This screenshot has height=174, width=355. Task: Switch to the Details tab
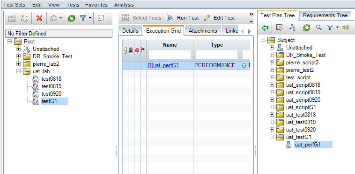click(130, 31)
